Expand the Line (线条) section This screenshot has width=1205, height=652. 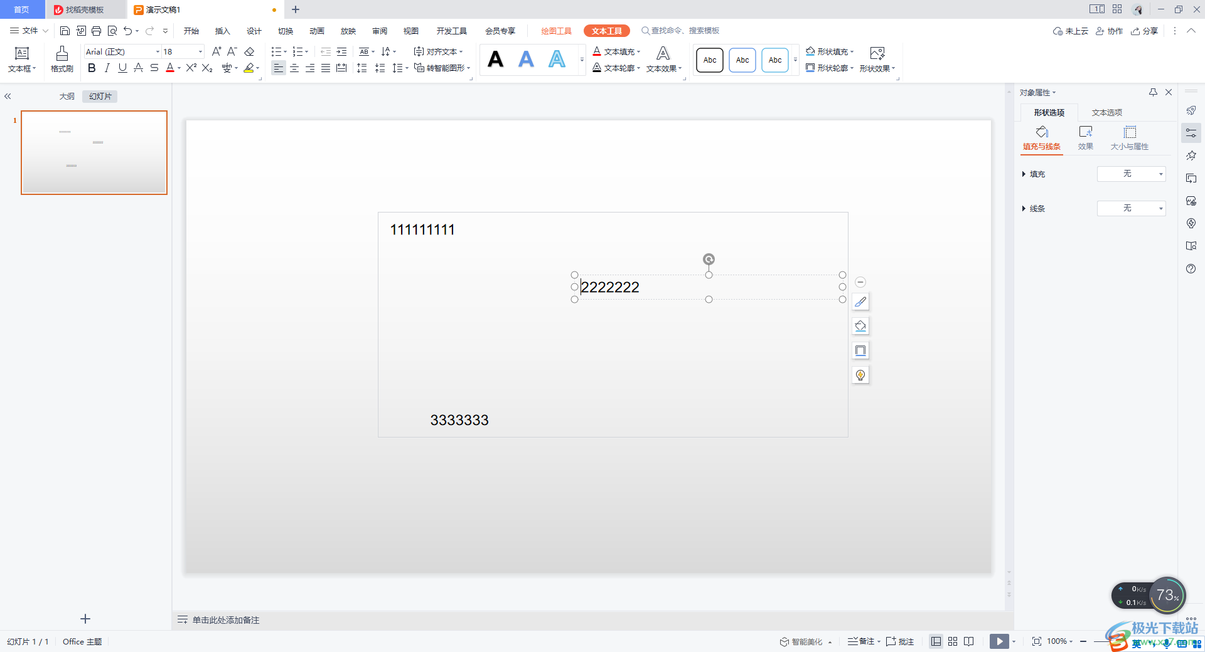click(x=1024, y=208)
